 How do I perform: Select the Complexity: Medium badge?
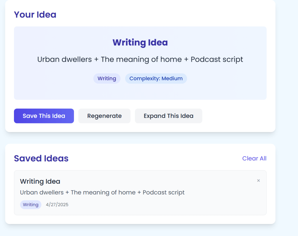pyautogui.click(x=156, y=79)
